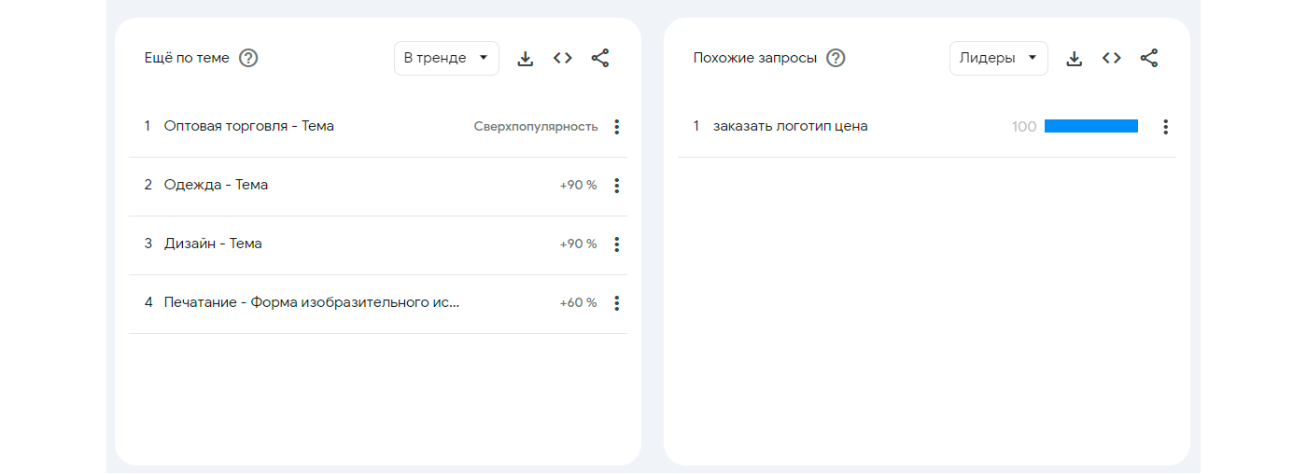Open embed code for 'Похожие запросы'
The height and width of the screenshot is (474, 1307).
(x=1111, y=58)
